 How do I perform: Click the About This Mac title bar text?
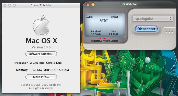(x=41, y=5)
